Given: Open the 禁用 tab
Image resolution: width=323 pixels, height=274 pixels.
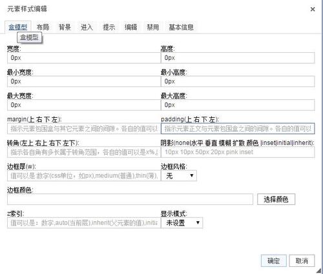Looking at the screenshot, I should 152,27.
